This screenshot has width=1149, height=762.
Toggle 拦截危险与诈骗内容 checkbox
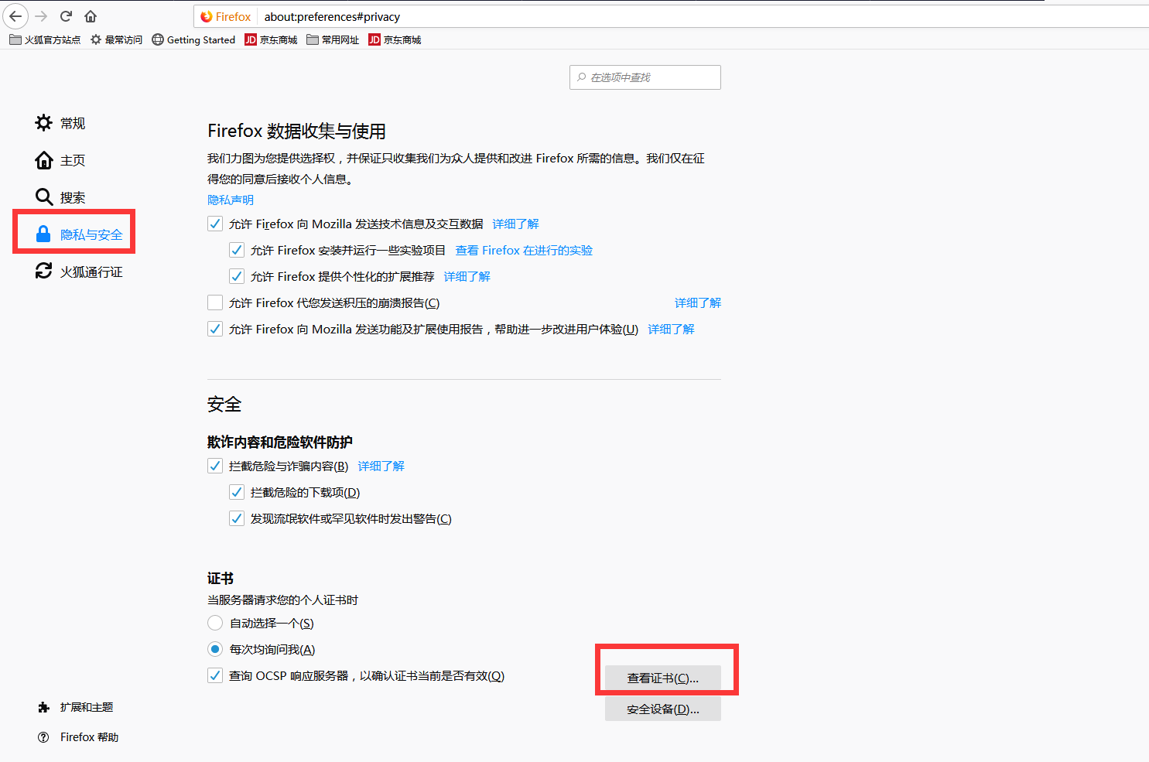pyautogui.click(x=215, y=466)
